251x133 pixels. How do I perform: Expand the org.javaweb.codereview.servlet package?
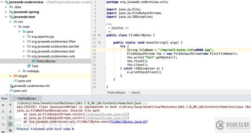pyautogui.click(x=24, y=47)
